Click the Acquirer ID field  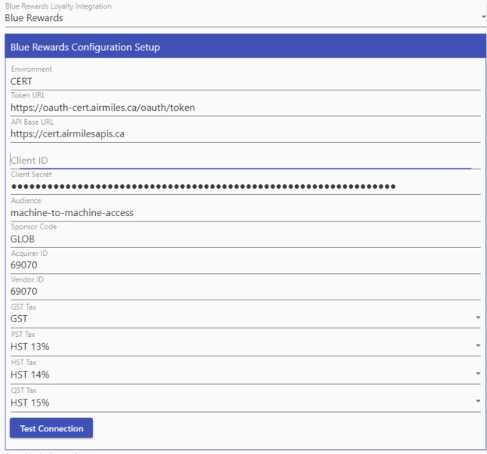245,265
